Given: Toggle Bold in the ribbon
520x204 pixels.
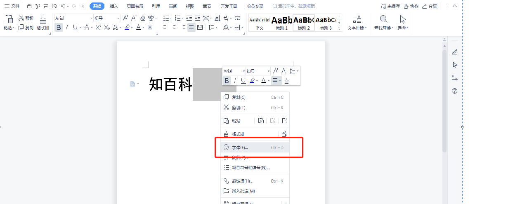Looking at the screenshot, I should tap(59, 28).
